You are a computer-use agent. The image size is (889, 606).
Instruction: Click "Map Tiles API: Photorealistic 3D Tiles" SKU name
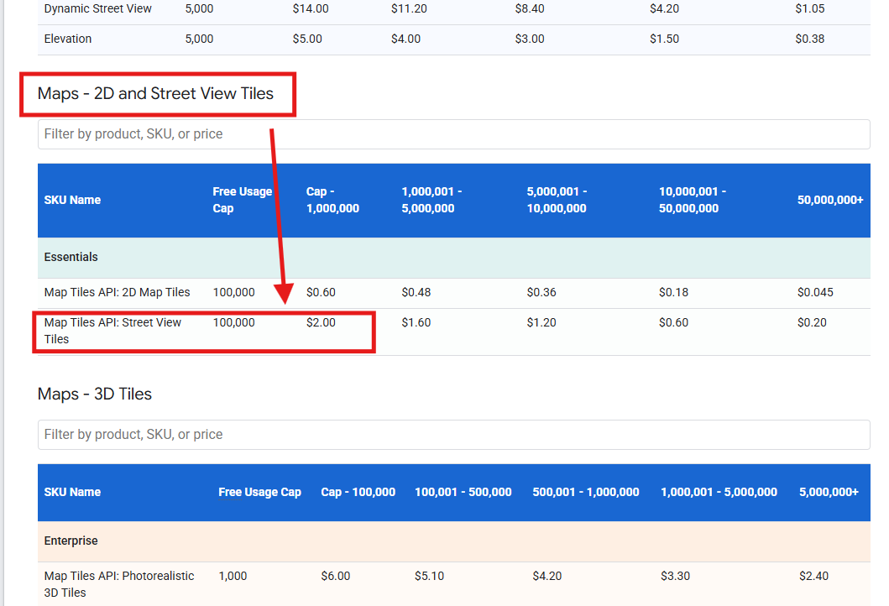119,584
